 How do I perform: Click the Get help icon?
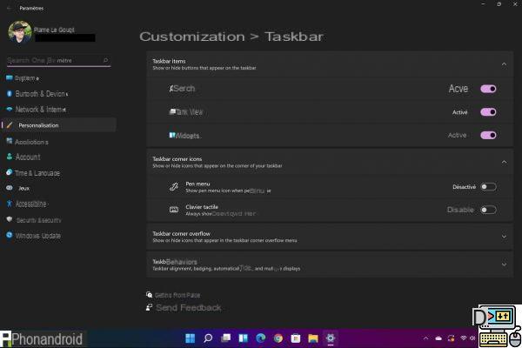149,295
